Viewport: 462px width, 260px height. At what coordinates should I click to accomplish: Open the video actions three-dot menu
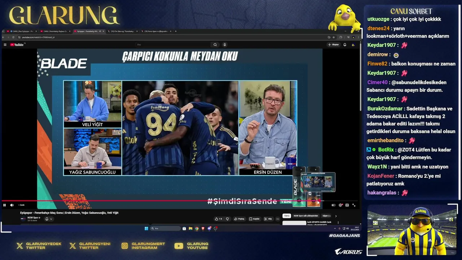point(278,219)
